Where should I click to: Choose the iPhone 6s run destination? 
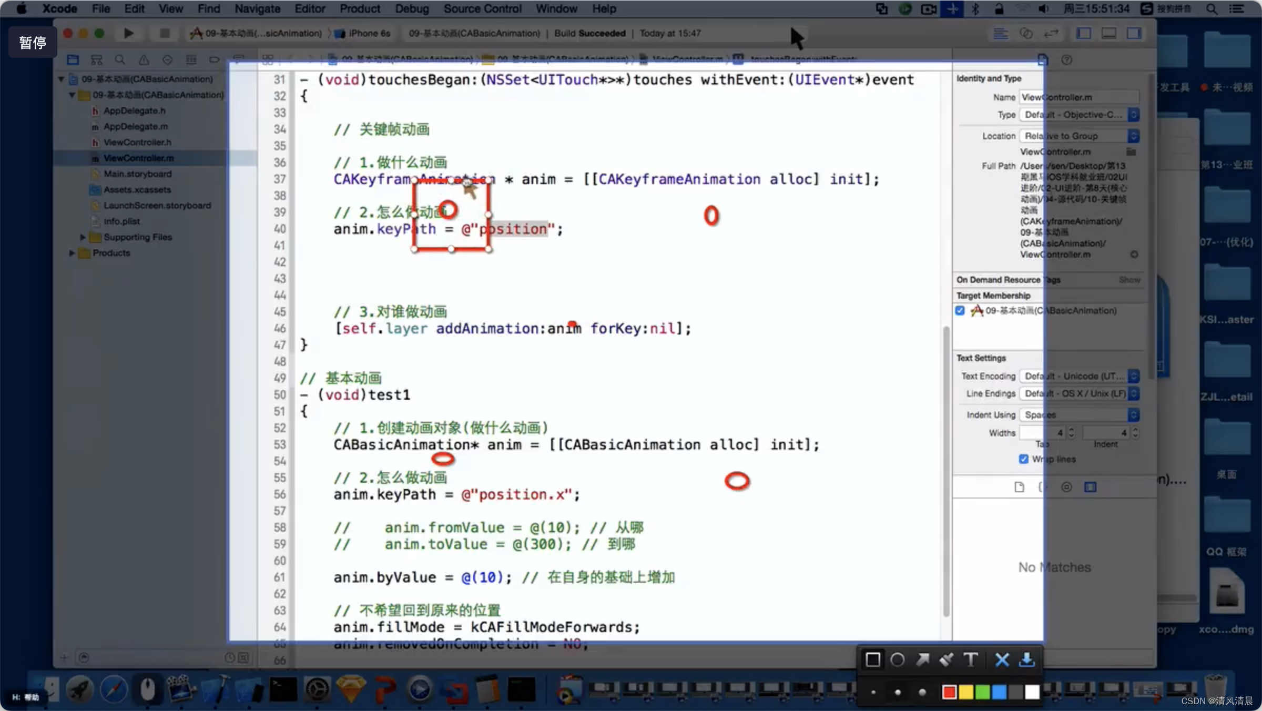tap(364, 33)
